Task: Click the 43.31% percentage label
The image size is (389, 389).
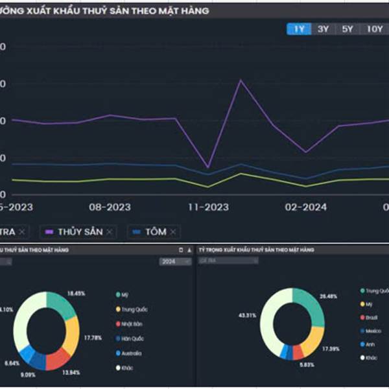Action: point(248,315)
